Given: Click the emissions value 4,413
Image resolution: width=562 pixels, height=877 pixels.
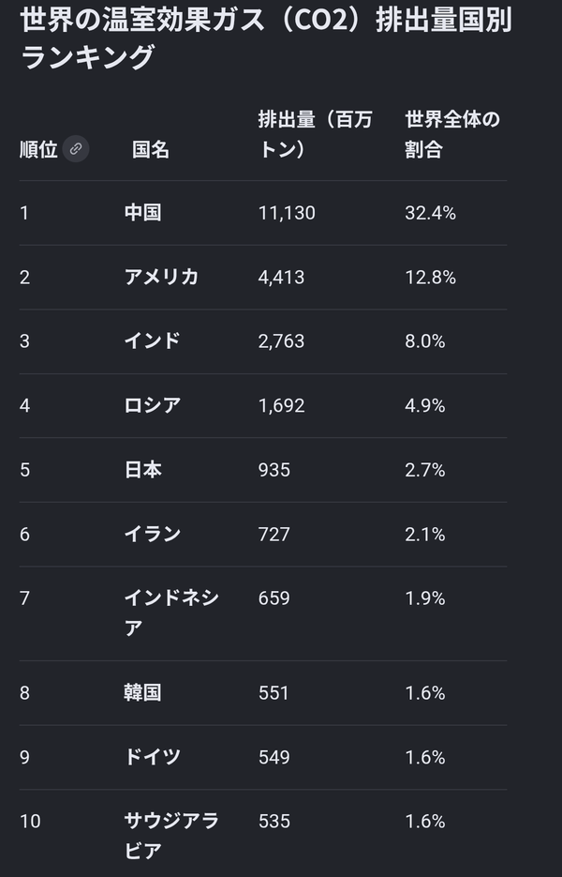Looking at the screenshot, I should (281, 278).
